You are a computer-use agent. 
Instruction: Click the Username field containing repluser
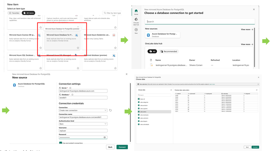tap(83, 131)
